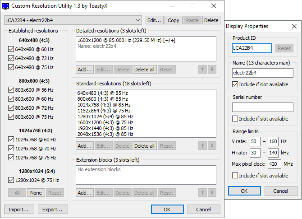Click the Max pixel clock field
This screenshot has height=219, width=302.
tap(274, 164)
